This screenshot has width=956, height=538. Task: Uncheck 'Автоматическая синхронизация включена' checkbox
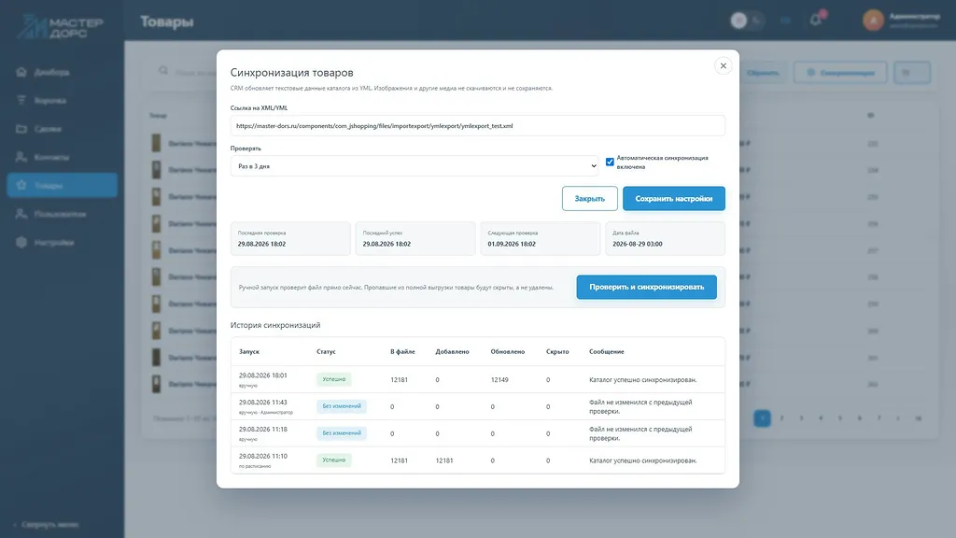coord(610,162)
